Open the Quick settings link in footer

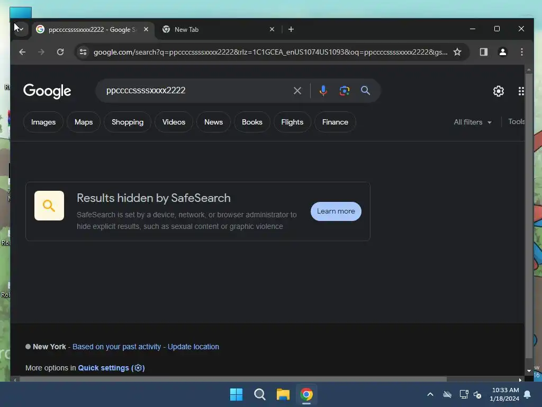point(111,368)
